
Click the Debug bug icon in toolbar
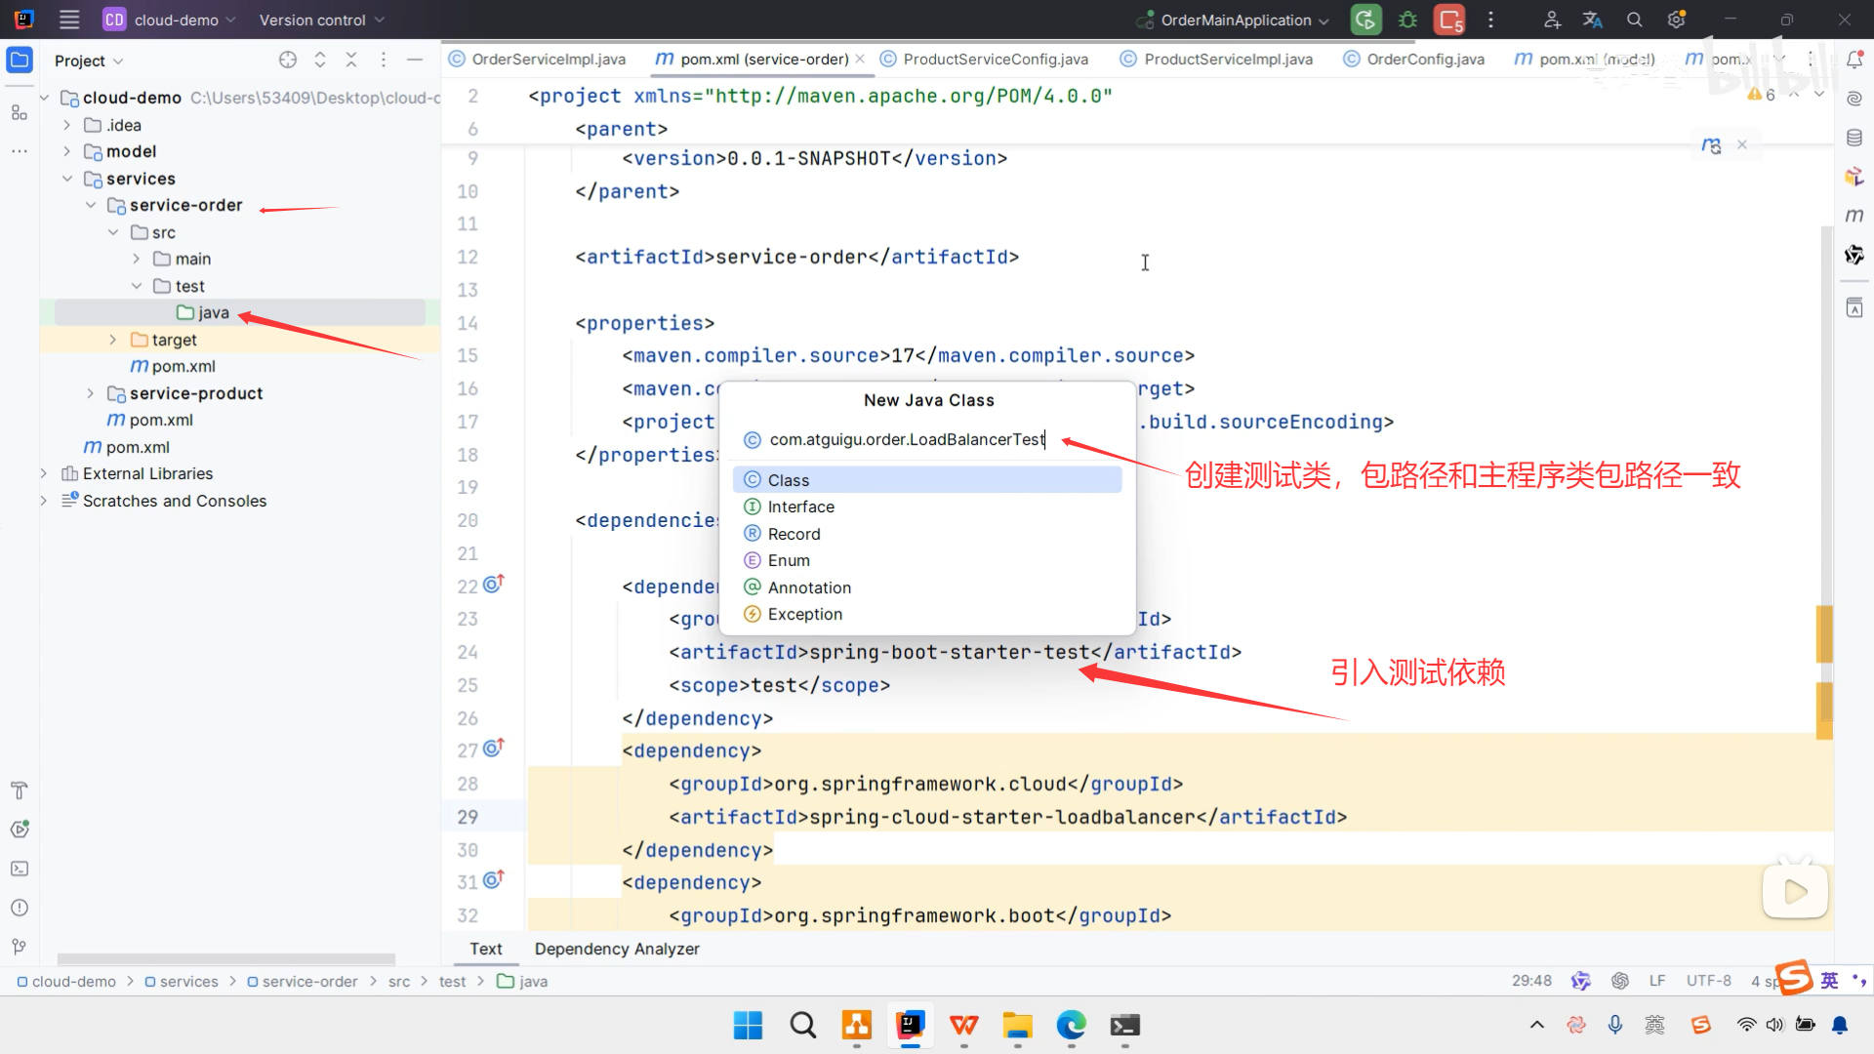1407,20
